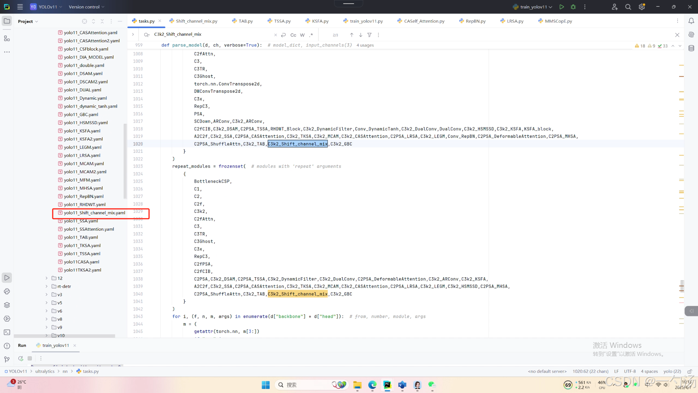The image size is (698, 393).
Task: Open the Git tool window icon
Action: click(7, 360)
